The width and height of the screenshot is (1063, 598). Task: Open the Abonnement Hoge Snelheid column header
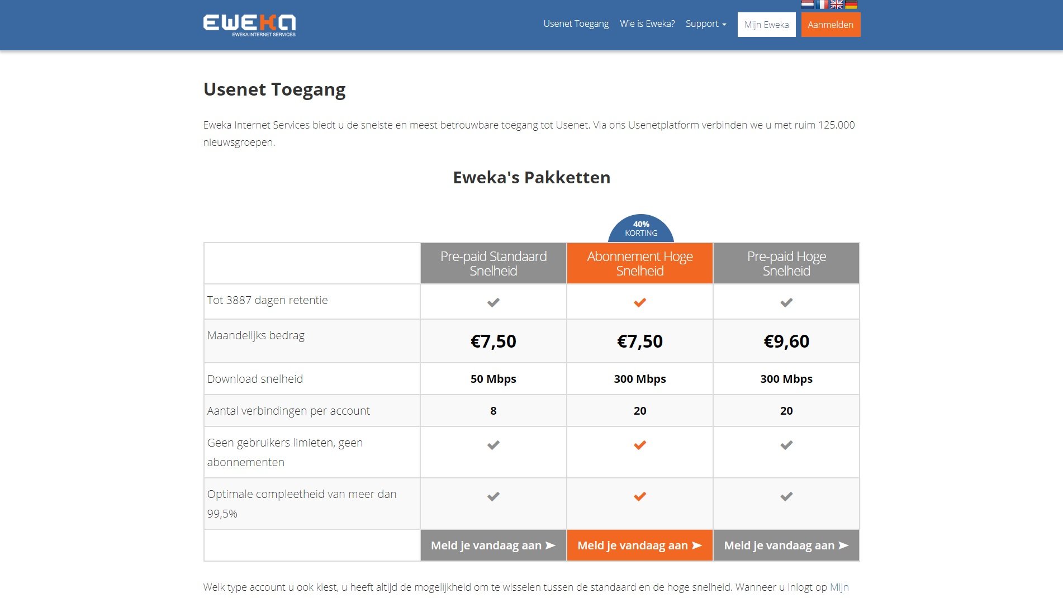coord(639,263)
